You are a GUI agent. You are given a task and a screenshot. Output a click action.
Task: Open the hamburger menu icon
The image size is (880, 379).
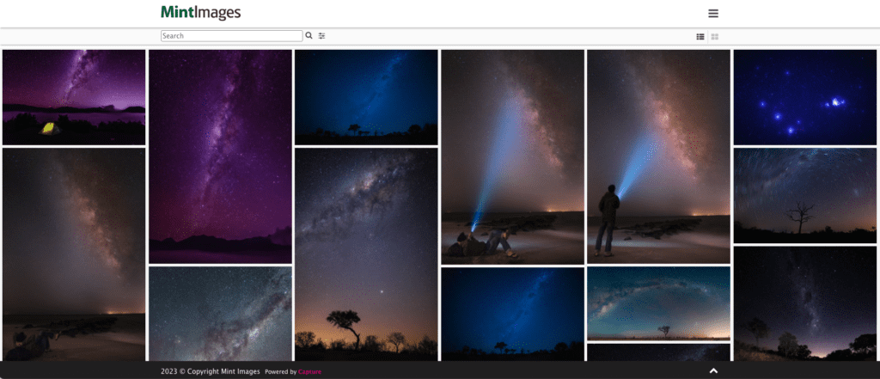pos(713,14)
